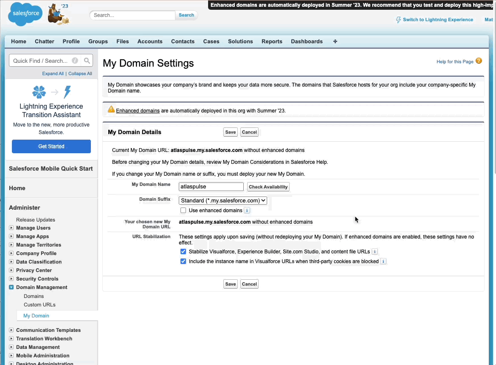Click the Summer '23 mascot icon
Viewport: 496px width, 365px height.
(x=58, y=14)
